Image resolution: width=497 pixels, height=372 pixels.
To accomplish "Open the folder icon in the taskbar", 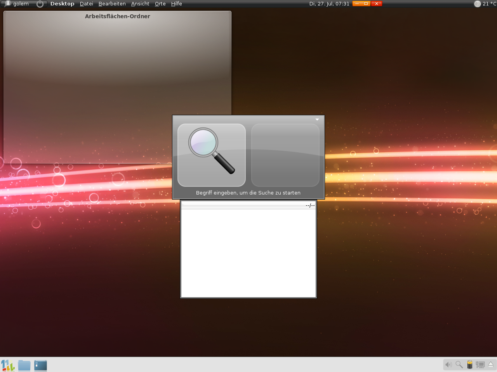I will point(24,365).
